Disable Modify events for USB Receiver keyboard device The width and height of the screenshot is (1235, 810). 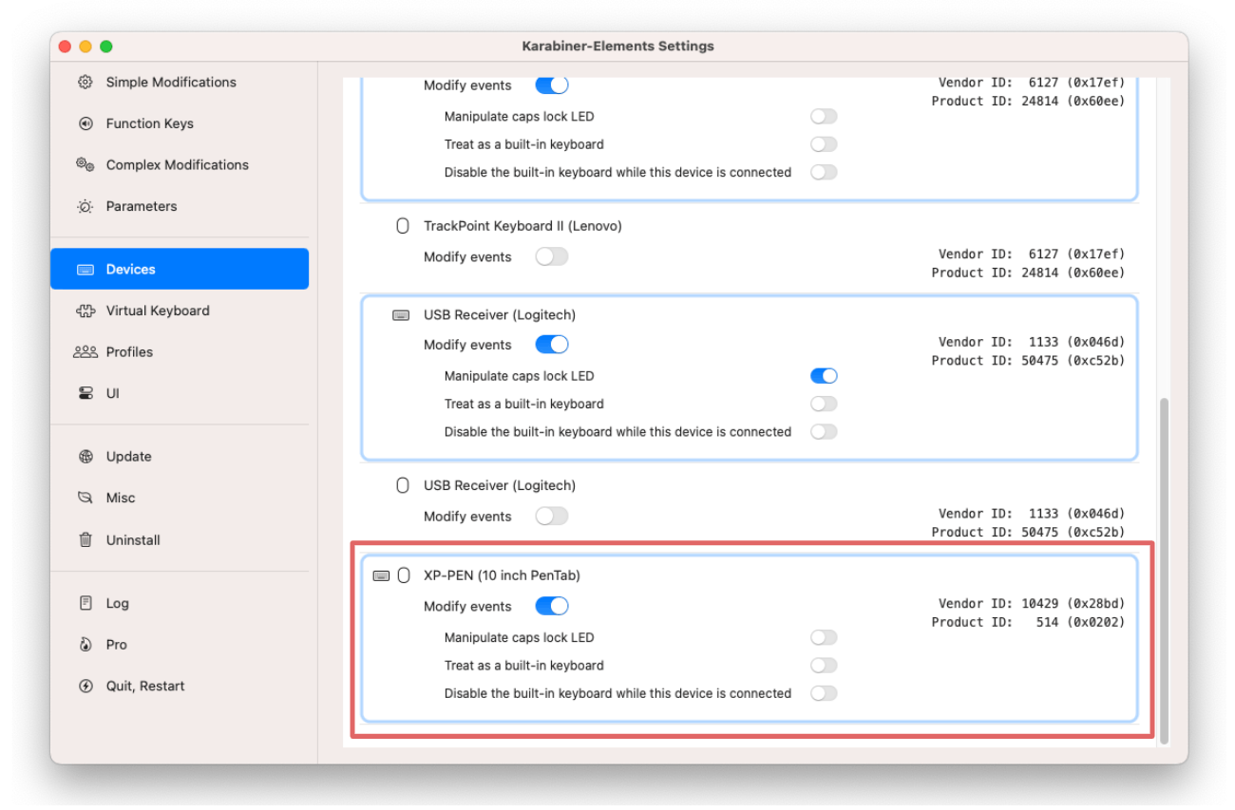(552, 345)
